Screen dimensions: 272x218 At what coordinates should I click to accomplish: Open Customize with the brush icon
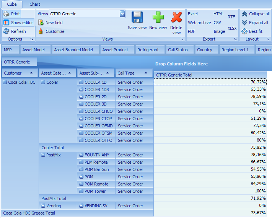tap(41, 31)
